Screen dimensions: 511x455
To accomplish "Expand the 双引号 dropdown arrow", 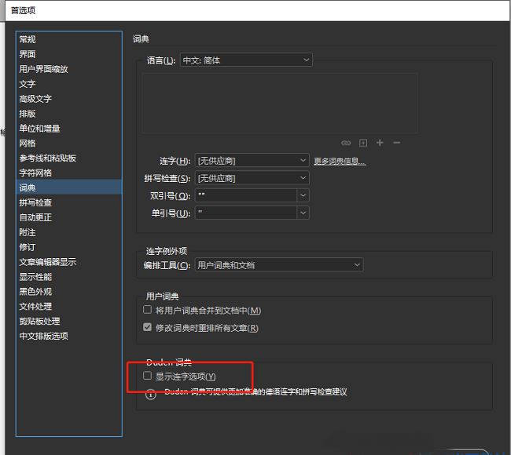I will 303,195.
